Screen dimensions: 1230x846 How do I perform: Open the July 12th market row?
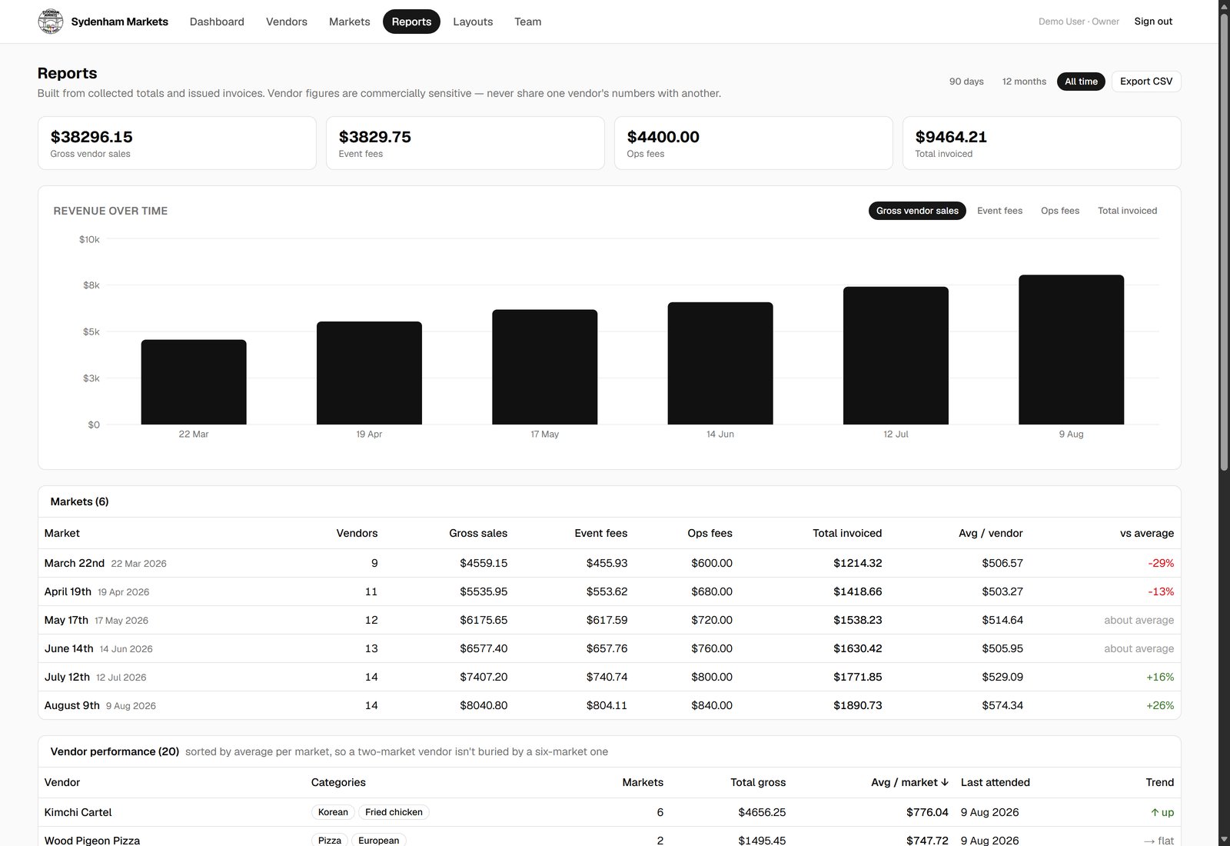pos(609,677)
